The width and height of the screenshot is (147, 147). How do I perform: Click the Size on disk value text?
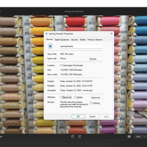point(71,75)
